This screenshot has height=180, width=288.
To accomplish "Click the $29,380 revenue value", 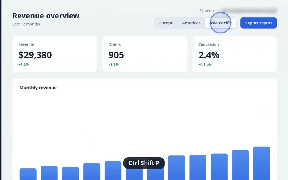I will [35, 55].
